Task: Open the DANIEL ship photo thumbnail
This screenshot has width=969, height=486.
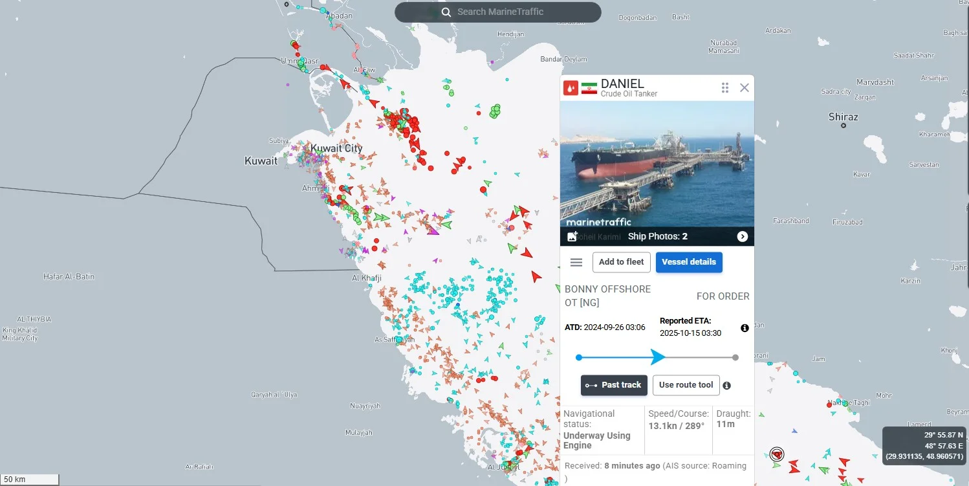Action: tap(657, 164)
